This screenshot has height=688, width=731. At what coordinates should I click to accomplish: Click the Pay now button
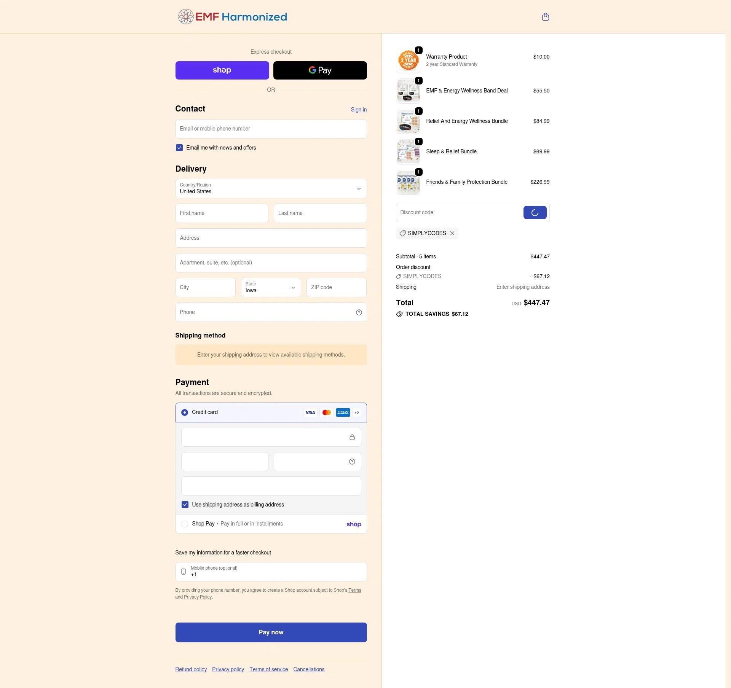tap(271, 632)
